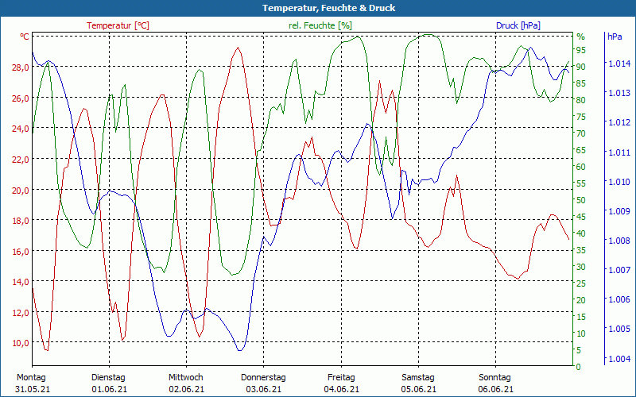The width and height of the screenshot is (636, 397).
Task: Click the '10,0' temperature axis value
Action: click(x=21, y=343)
